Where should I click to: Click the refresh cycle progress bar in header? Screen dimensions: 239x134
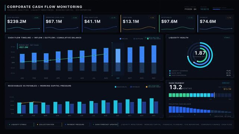223,9
